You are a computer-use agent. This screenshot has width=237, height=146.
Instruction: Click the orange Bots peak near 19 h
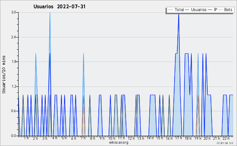(x=198, y=95)
